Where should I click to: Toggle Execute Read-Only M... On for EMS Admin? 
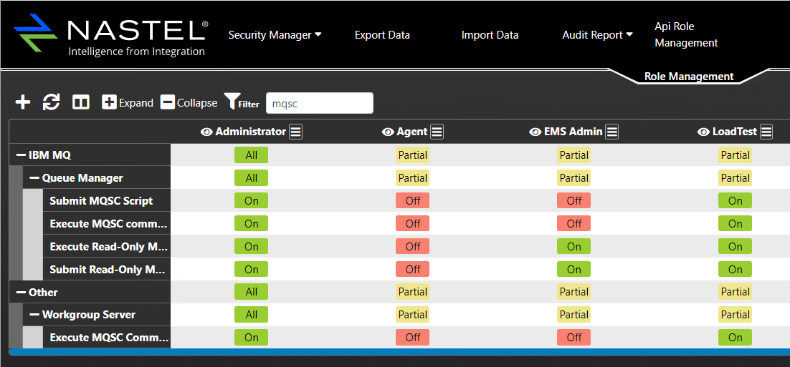point(574,247)
